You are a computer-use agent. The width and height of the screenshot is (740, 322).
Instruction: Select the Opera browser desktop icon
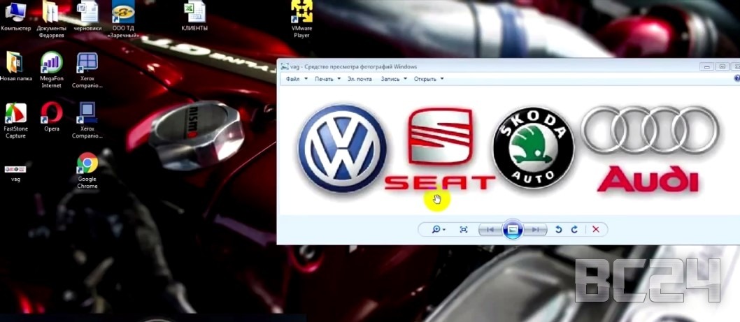click(x=52, y=112)
